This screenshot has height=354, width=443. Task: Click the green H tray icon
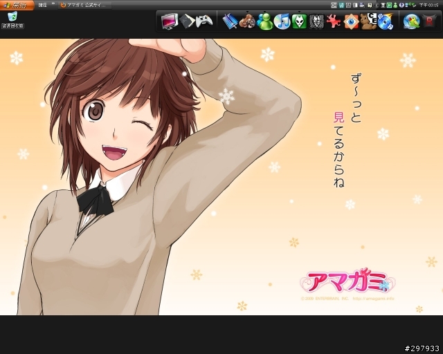[x=389, y=5]
